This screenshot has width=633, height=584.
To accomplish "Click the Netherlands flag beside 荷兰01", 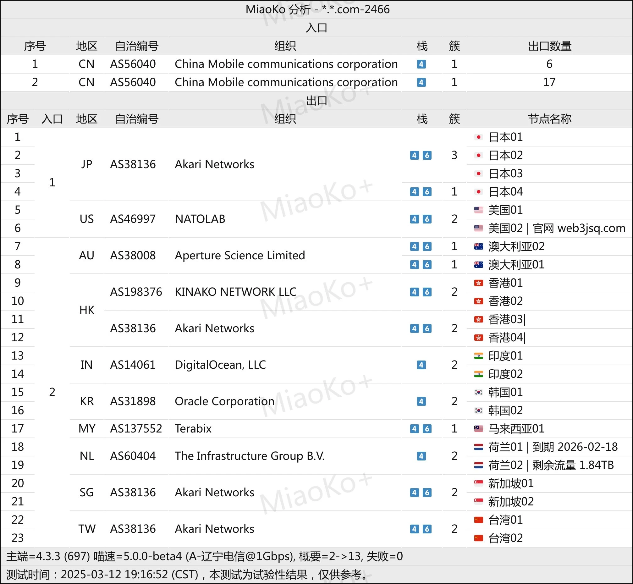I will (x=478, y=447).
